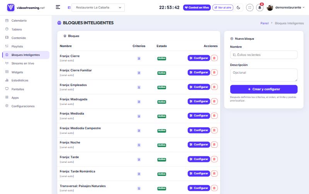Viewport: 309px width, 194px height.
Task: Click trash icon for Franja: Noche
Action: (214, 145)
